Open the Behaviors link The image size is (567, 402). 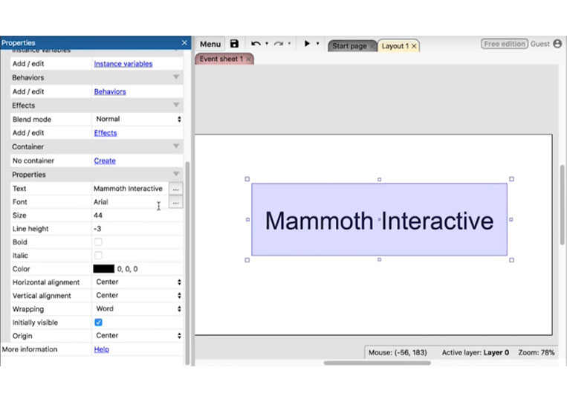click(110, 91)
